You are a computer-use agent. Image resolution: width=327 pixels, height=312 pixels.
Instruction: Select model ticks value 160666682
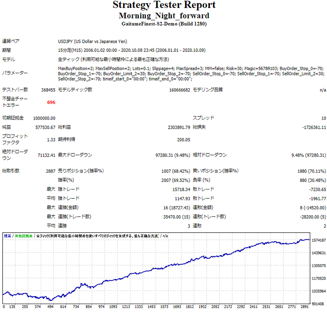click(179, 90)
